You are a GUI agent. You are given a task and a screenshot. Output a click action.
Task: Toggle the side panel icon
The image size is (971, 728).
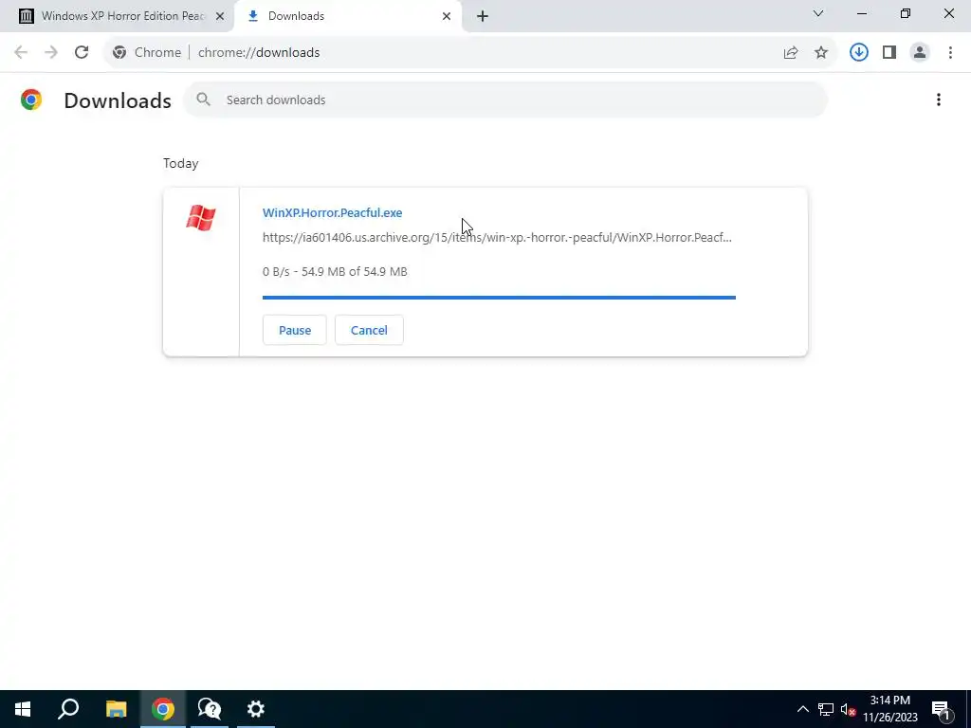(x=889, y=53)
